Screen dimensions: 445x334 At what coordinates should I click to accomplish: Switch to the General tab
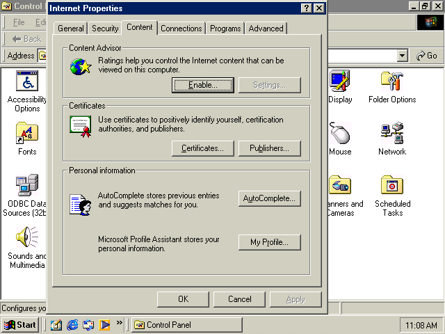click(71, 29)
